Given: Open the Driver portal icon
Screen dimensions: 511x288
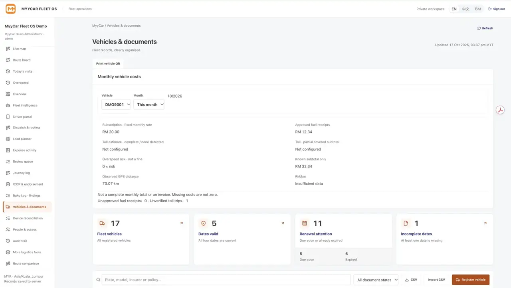Looking at the screenshot, I should pyautogui.click(x=8, y=117).
